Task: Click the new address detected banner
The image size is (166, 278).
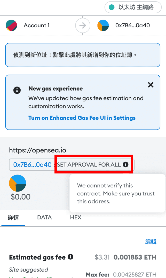Action: tap(83, 55)
